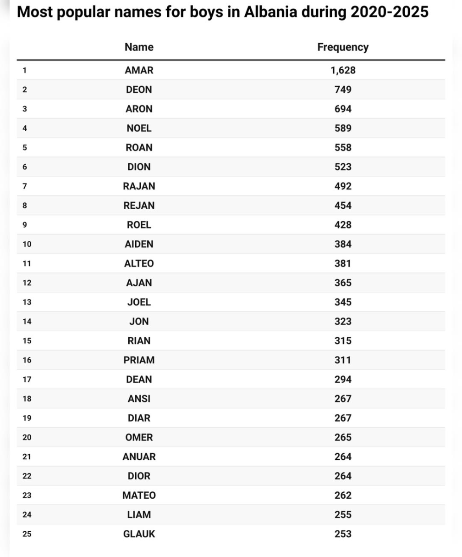Select row number 17
Viewport: 462px width, 557px height.
click(27, 379)
